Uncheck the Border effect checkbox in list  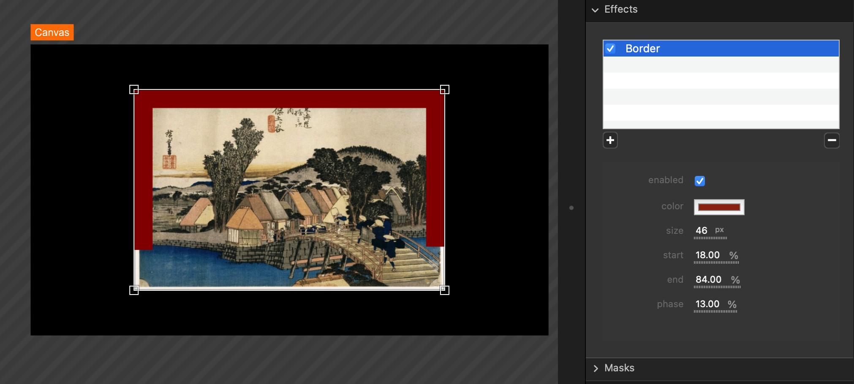610,49
